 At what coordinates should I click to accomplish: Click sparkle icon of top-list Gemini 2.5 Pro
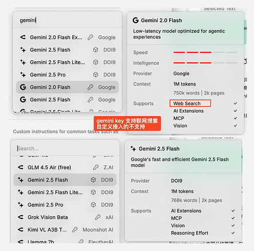point(23,74)
